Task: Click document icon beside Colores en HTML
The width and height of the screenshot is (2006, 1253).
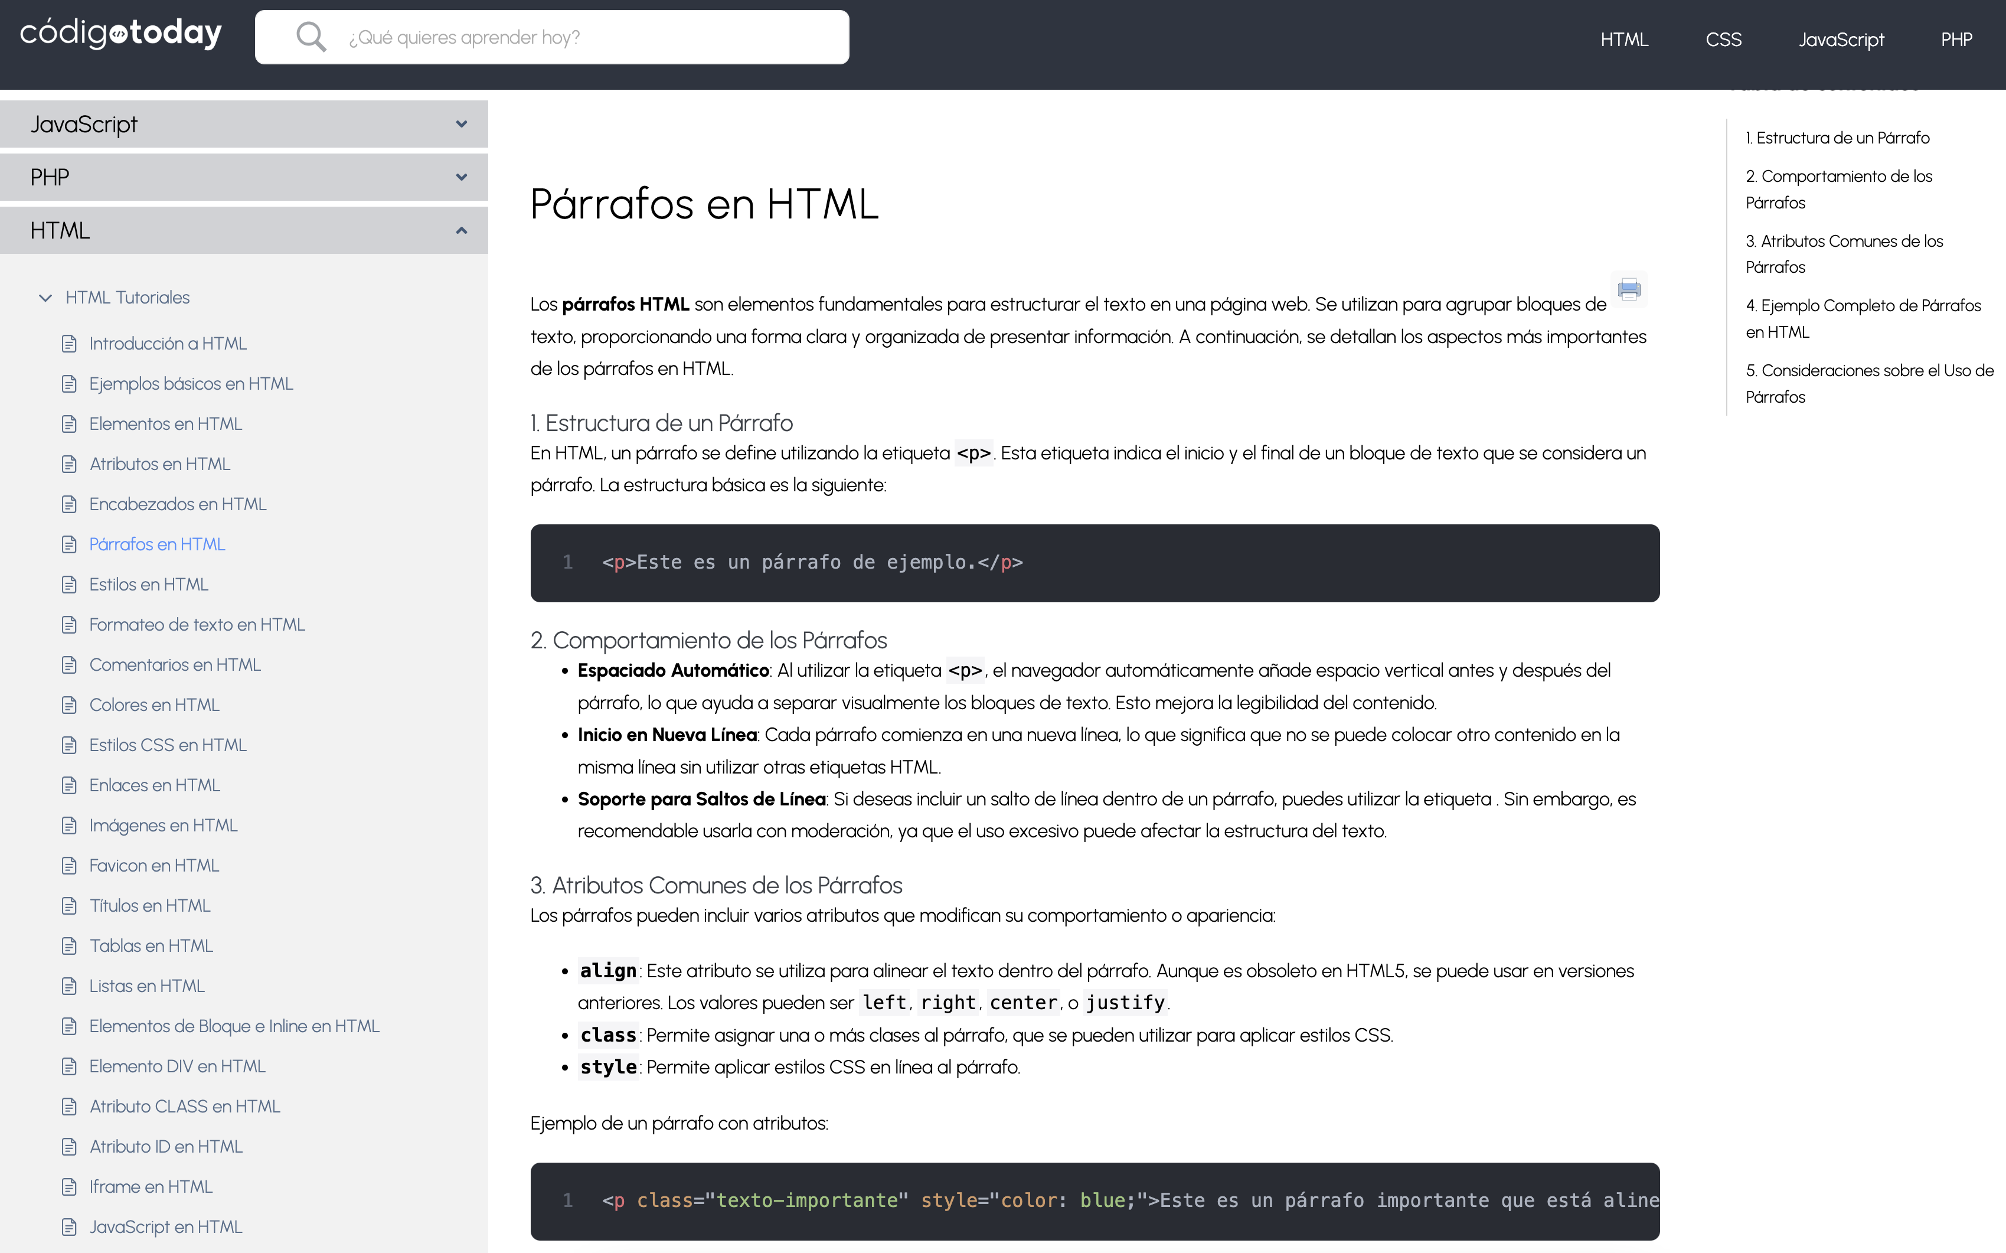Action: (70, 705)
